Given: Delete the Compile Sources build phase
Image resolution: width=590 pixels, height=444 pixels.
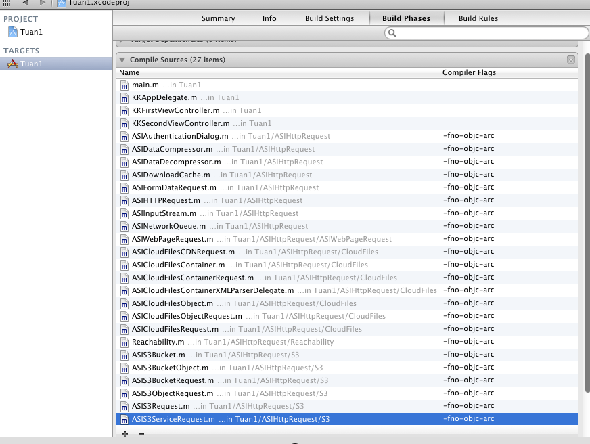Looking at the screenshot, I should coord(571,60).
